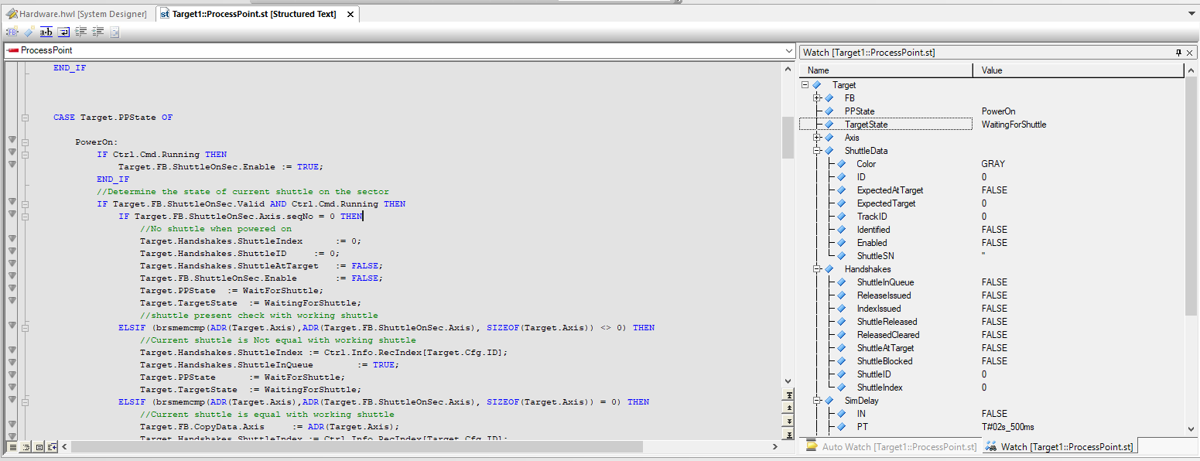
Task: Collapse the Target root node
Action: (x=805, y=85)
